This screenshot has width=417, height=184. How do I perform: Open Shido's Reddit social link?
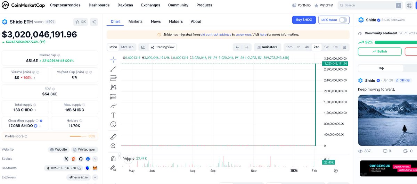(x=73, y=159)
